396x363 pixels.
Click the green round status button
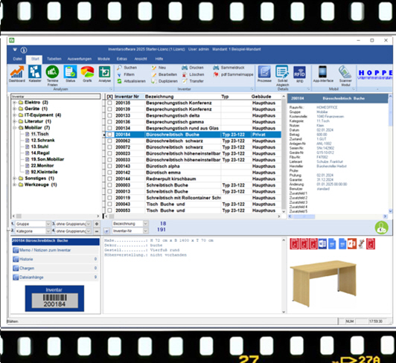coord(381,228)
